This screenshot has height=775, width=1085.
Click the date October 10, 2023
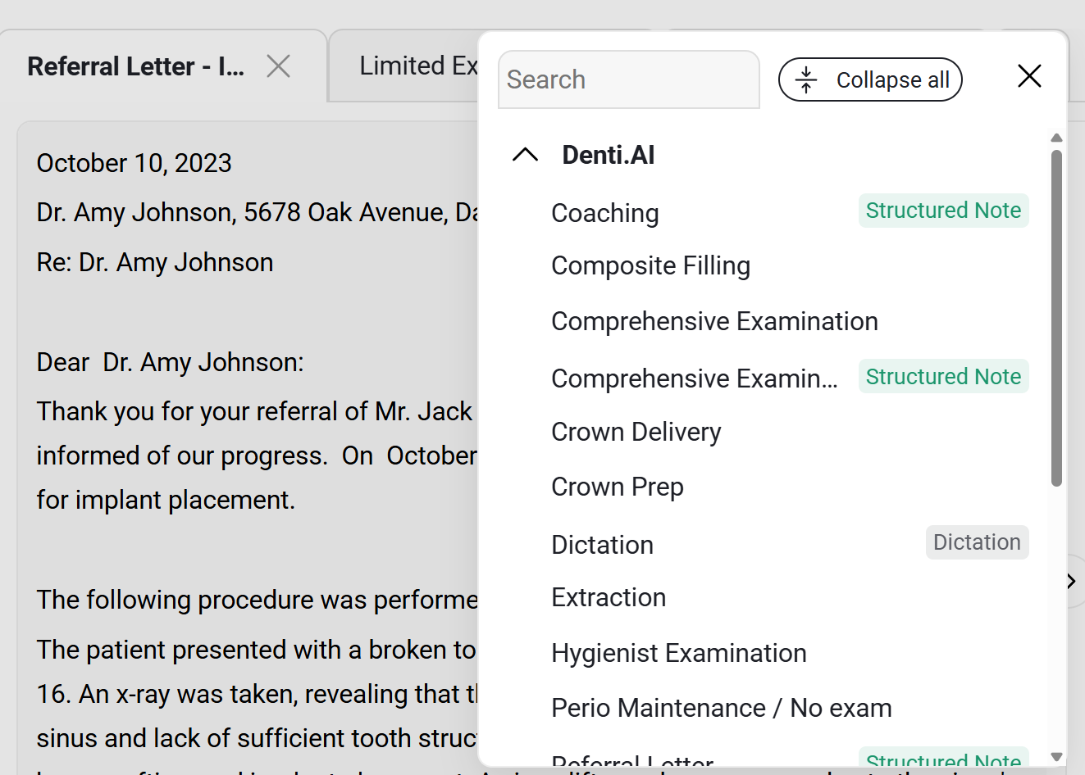coord(134,163)
